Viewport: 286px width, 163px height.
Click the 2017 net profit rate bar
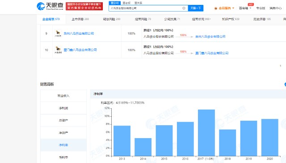click(x=206, y=133)
